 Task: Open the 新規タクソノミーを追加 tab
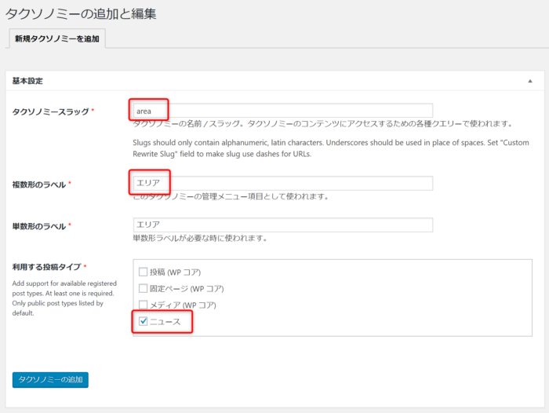point(57,38)
